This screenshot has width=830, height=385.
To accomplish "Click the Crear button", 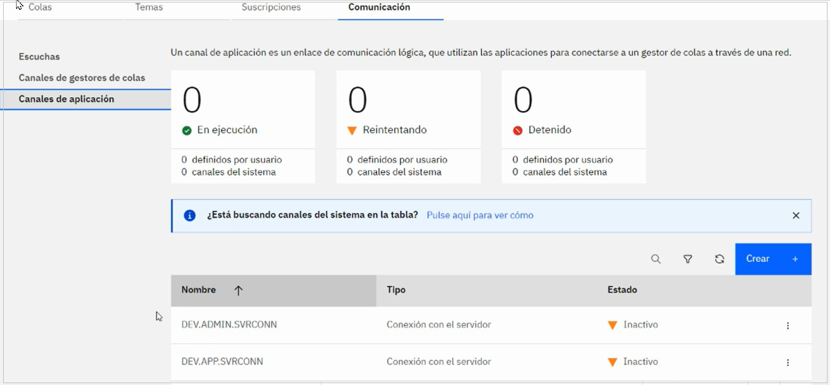I will pyautogui.click(x=773, y=259).
